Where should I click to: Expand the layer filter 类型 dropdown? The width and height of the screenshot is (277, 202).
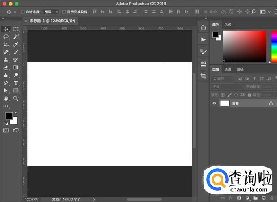coord(223,78)
